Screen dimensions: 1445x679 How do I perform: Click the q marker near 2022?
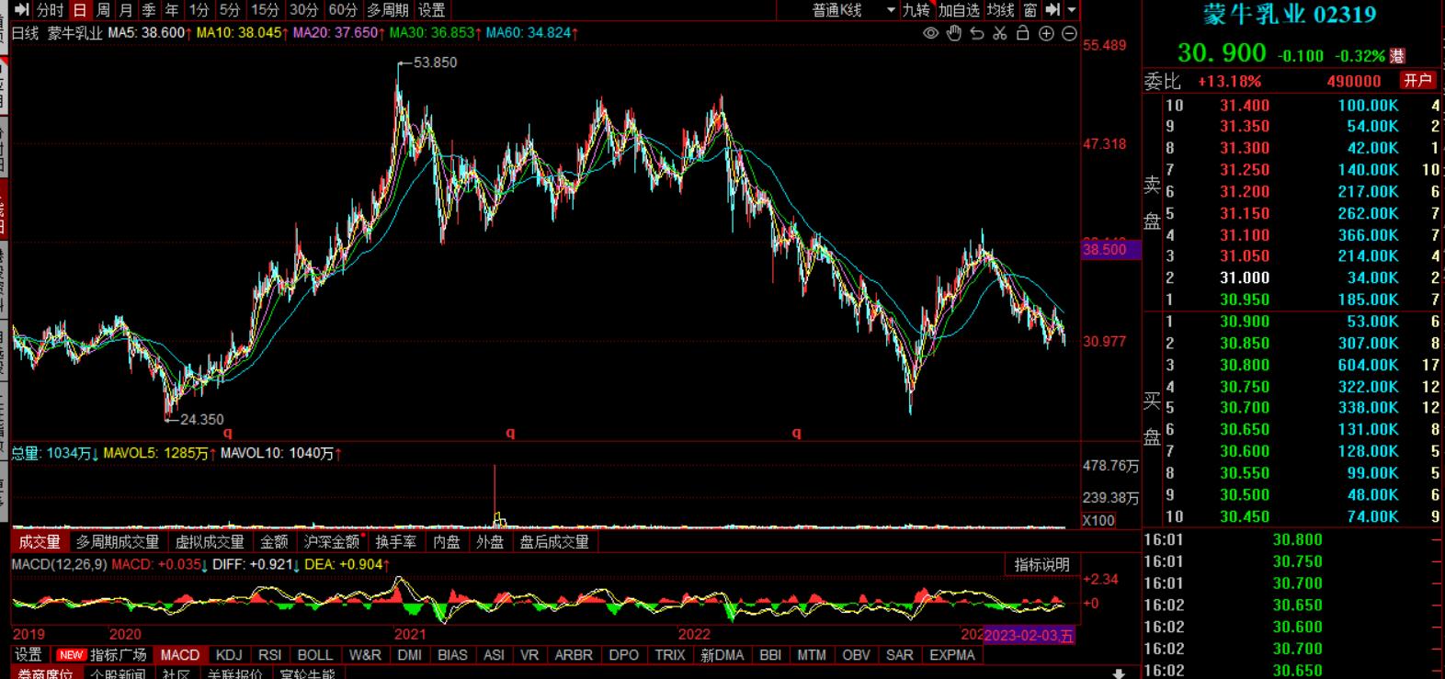point(796,433)
